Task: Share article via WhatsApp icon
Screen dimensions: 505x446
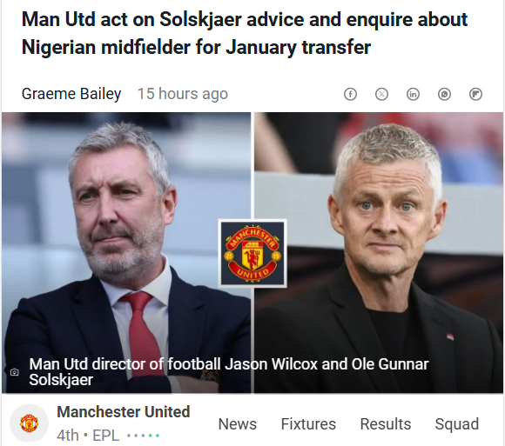Action: tap(444, 94)
